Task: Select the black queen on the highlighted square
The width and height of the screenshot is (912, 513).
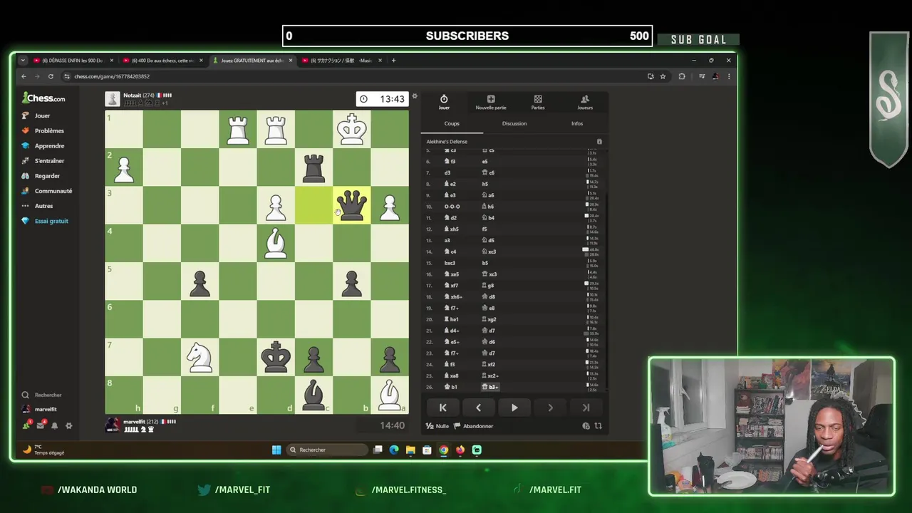Action: point(351,205)
